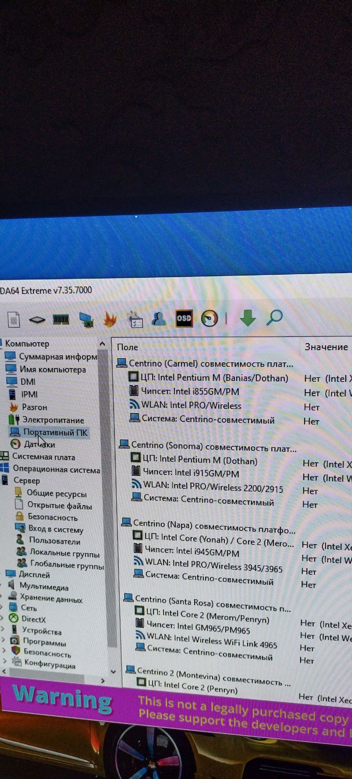The height and width of the screenshot is (779, 352).
Task: Select row ЦП: Intel Pentium M (Banias/Dothan)
Action: pos(208,377)
